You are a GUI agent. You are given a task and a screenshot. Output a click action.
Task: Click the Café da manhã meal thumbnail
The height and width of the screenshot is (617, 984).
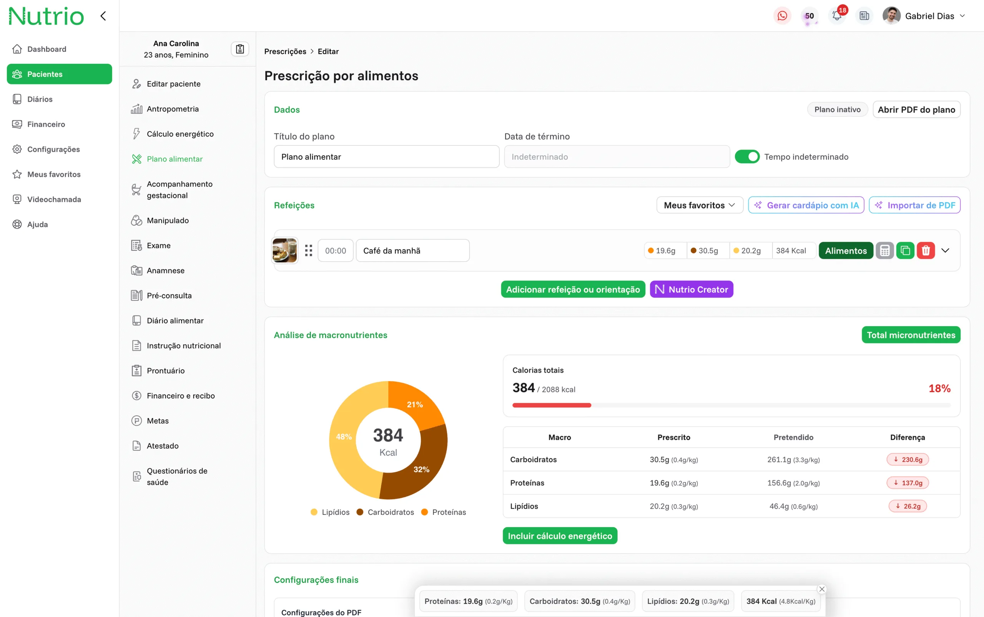[284, 250]
